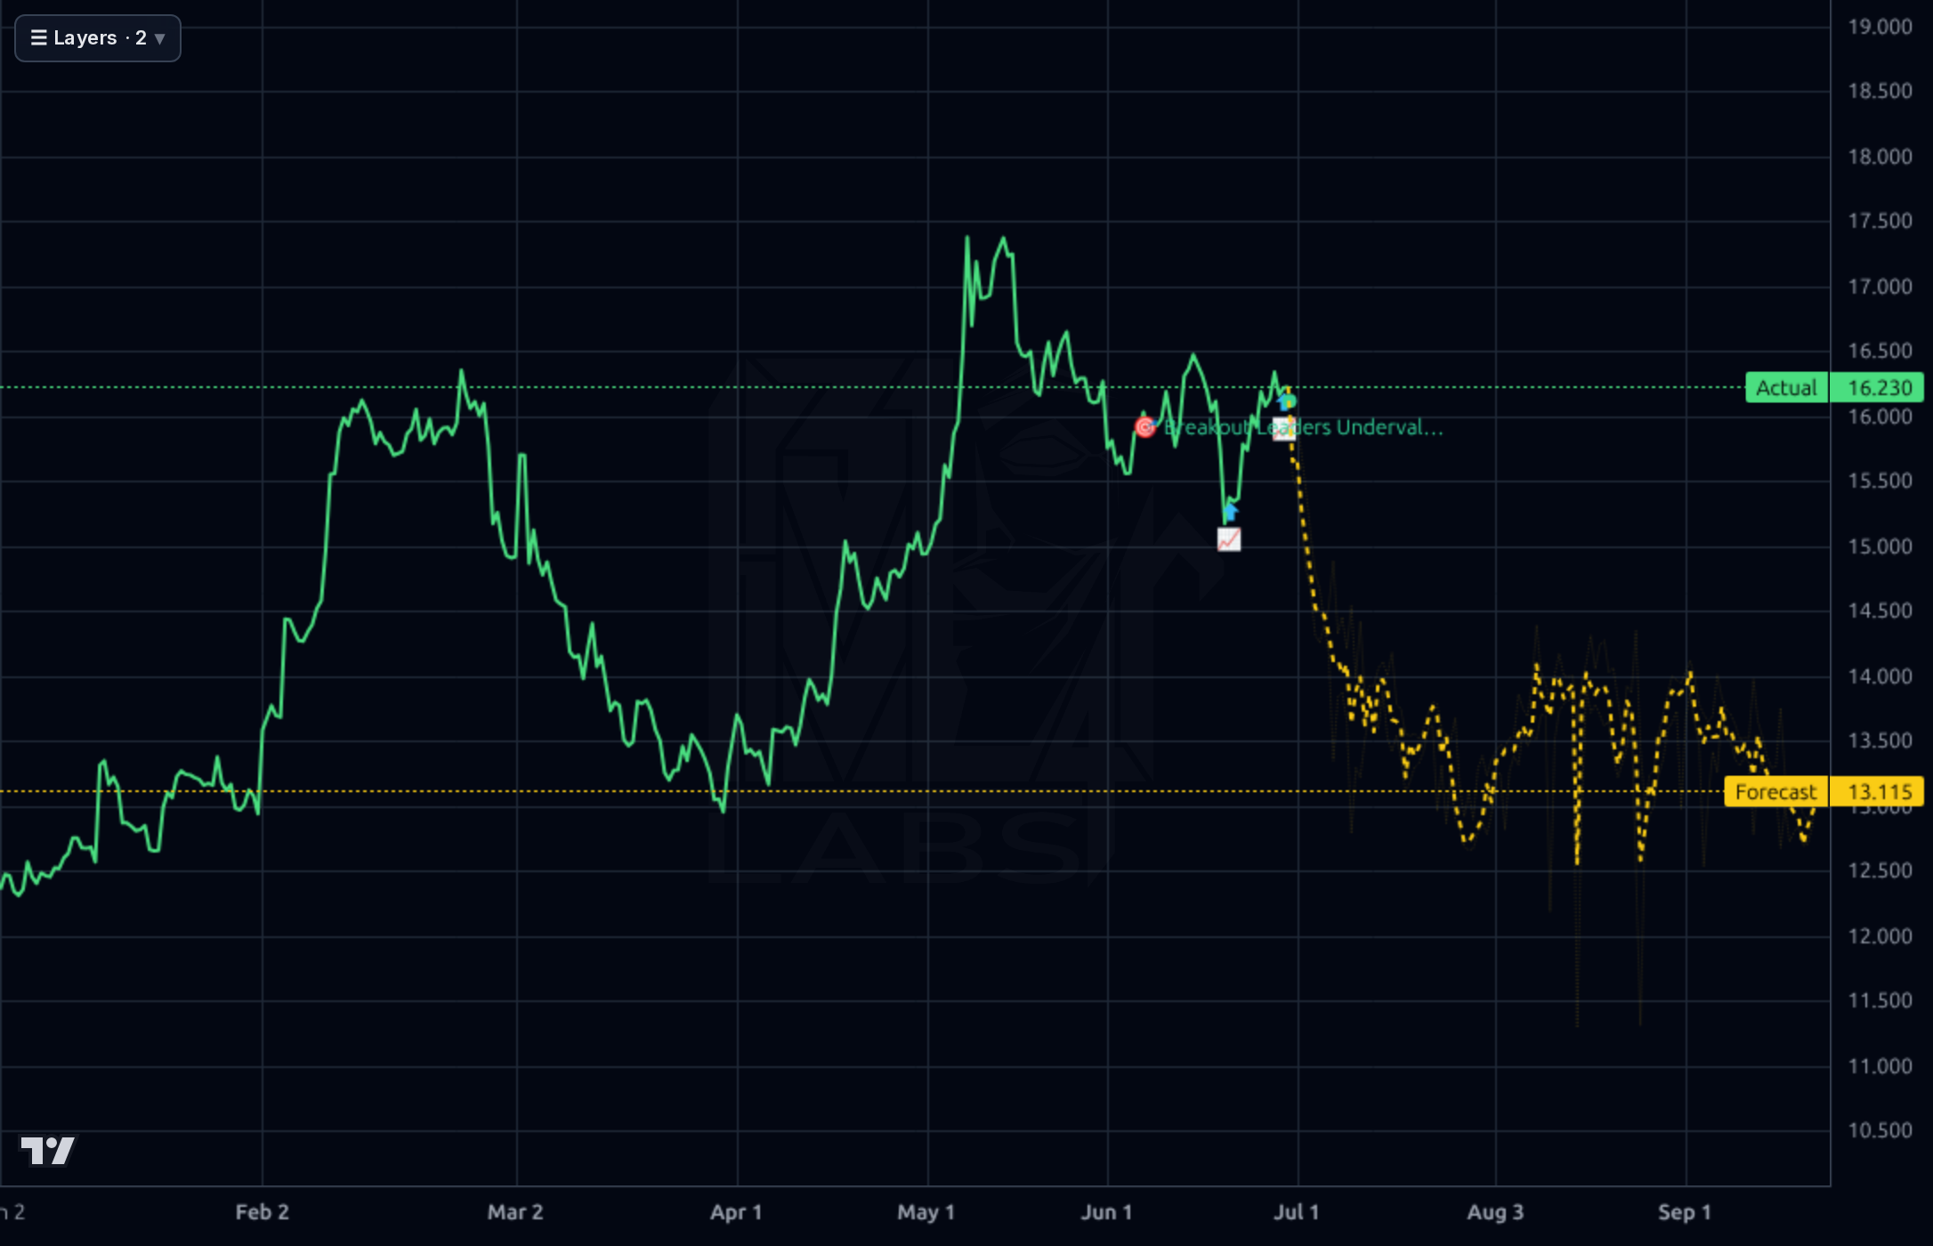Click the 13.500 price axis label
1933x1246 pixels.
1880,740
